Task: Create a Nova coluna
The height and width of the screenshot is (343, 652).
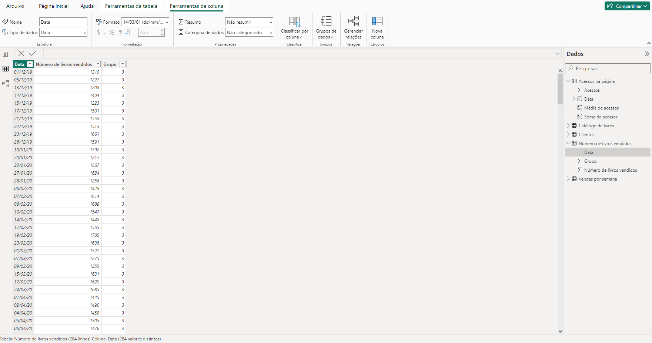Action: [377, 28]
